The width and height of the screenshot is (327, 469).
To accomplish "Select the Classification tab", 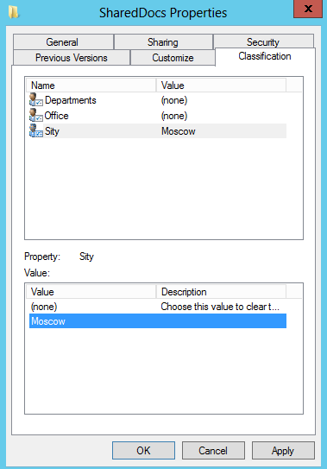I will click(265, 56).
